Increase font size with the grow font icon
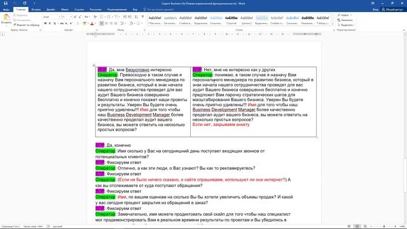 click(x=75, y=17)
